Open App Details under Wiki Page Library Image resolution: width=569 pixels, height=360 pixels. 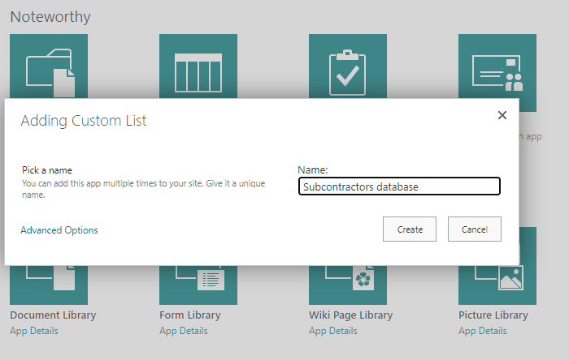pos(333,331)
